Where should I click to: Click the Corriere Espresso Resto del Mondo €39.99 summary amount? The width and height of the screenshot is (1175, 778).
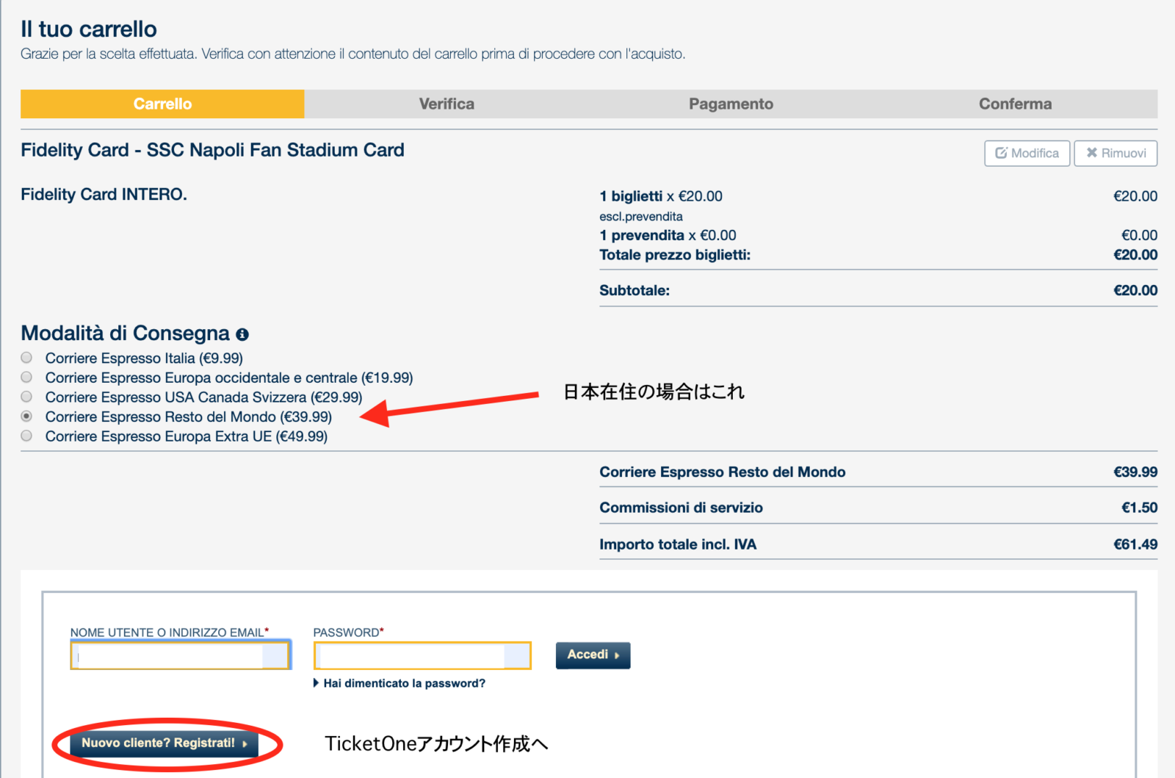[1135, 472]
